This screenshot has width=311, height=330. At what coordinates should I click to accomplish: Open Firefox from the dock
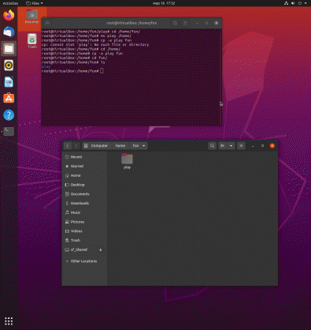pos(9,15)
